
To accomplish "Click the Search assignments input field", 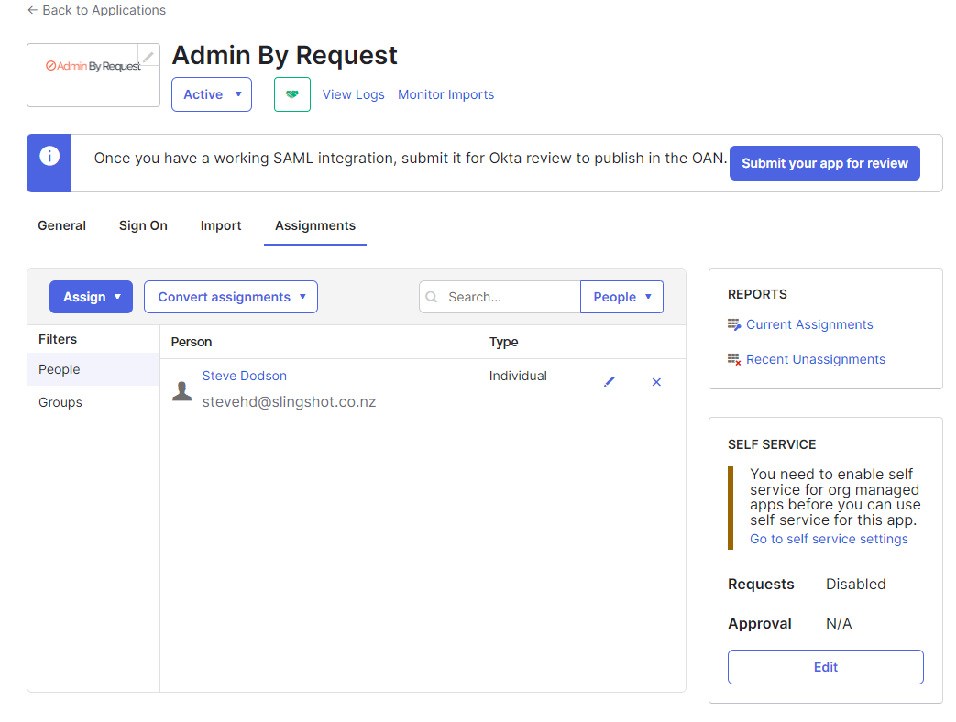I will pos(500,297).
